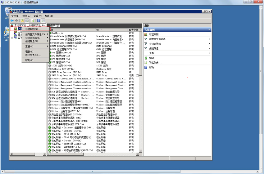Select the connection security rules node icon in the tree

16,34
